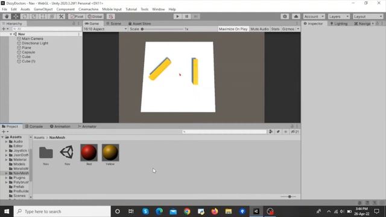Open search by label filter icon
This screenshot has height=217, width=386.
(x=278, y=132)
